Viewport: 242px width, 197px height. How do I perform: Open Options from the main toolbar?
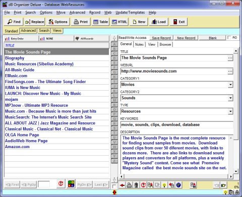click(x=58, y=22)
